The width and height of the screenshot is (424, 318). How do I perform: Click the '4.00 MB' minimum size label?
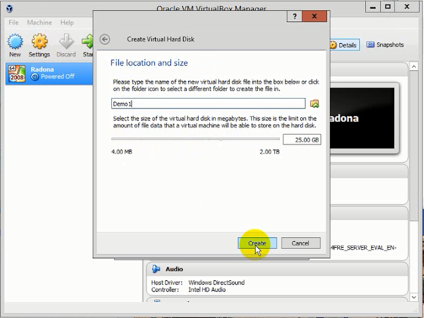[x=122, y=152]
